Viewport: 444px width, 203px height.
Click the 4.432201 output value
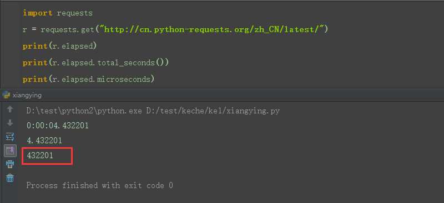pyautogui.click(x=44, y=140)
